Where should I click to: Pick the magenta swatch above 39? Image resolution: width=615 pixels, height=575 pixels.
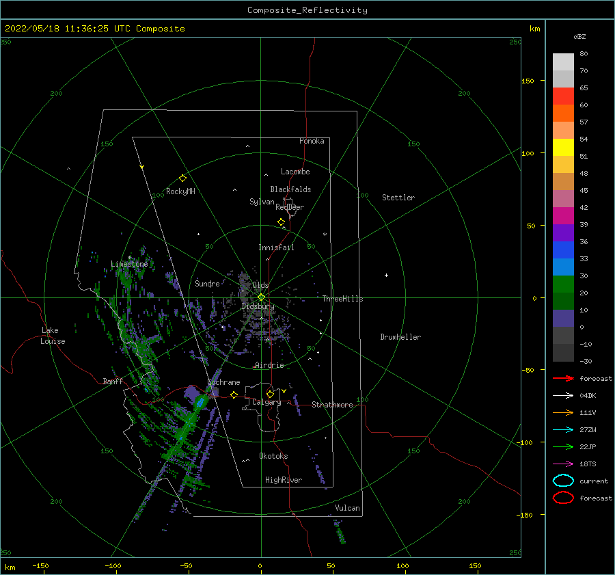(x=563, y=216)
